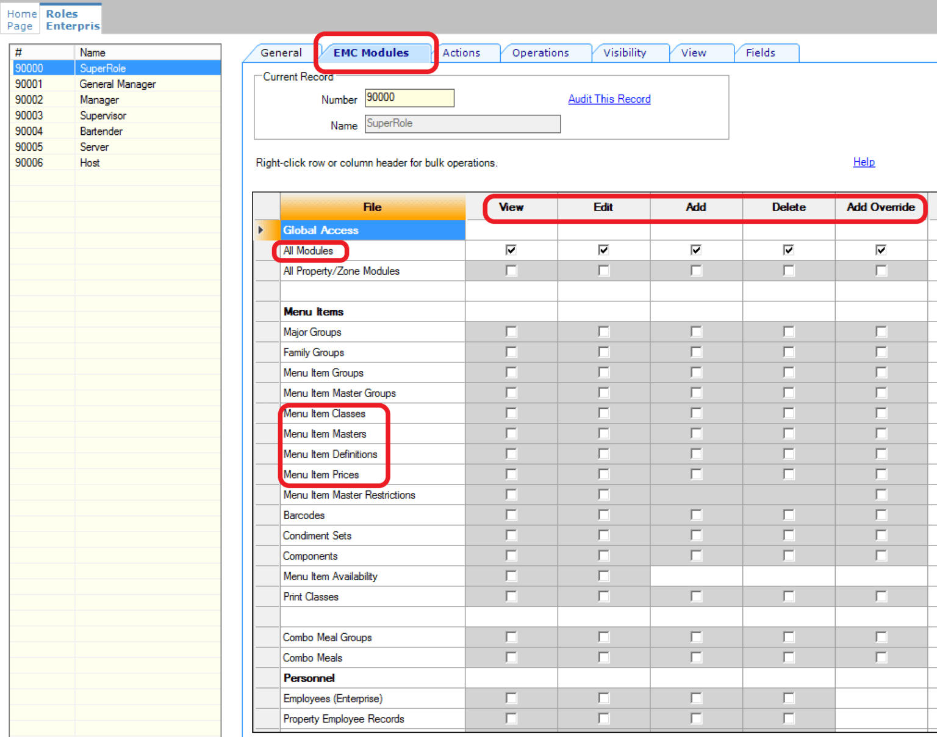Click the View column header
The image size is (937, 737).
point(511,207)
